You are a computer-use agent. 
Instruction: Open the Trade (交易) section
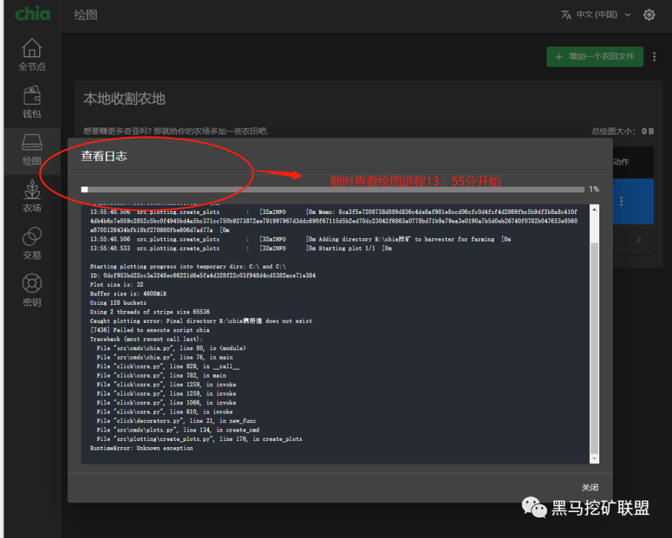pyautogui.click(x=32, y=244)
